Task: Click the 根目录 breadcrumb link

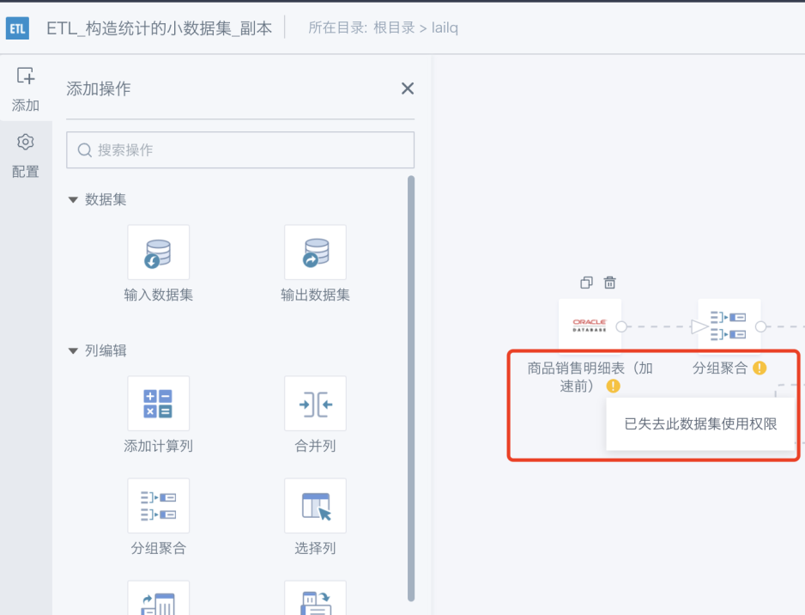Action: [x=394, y=27]
